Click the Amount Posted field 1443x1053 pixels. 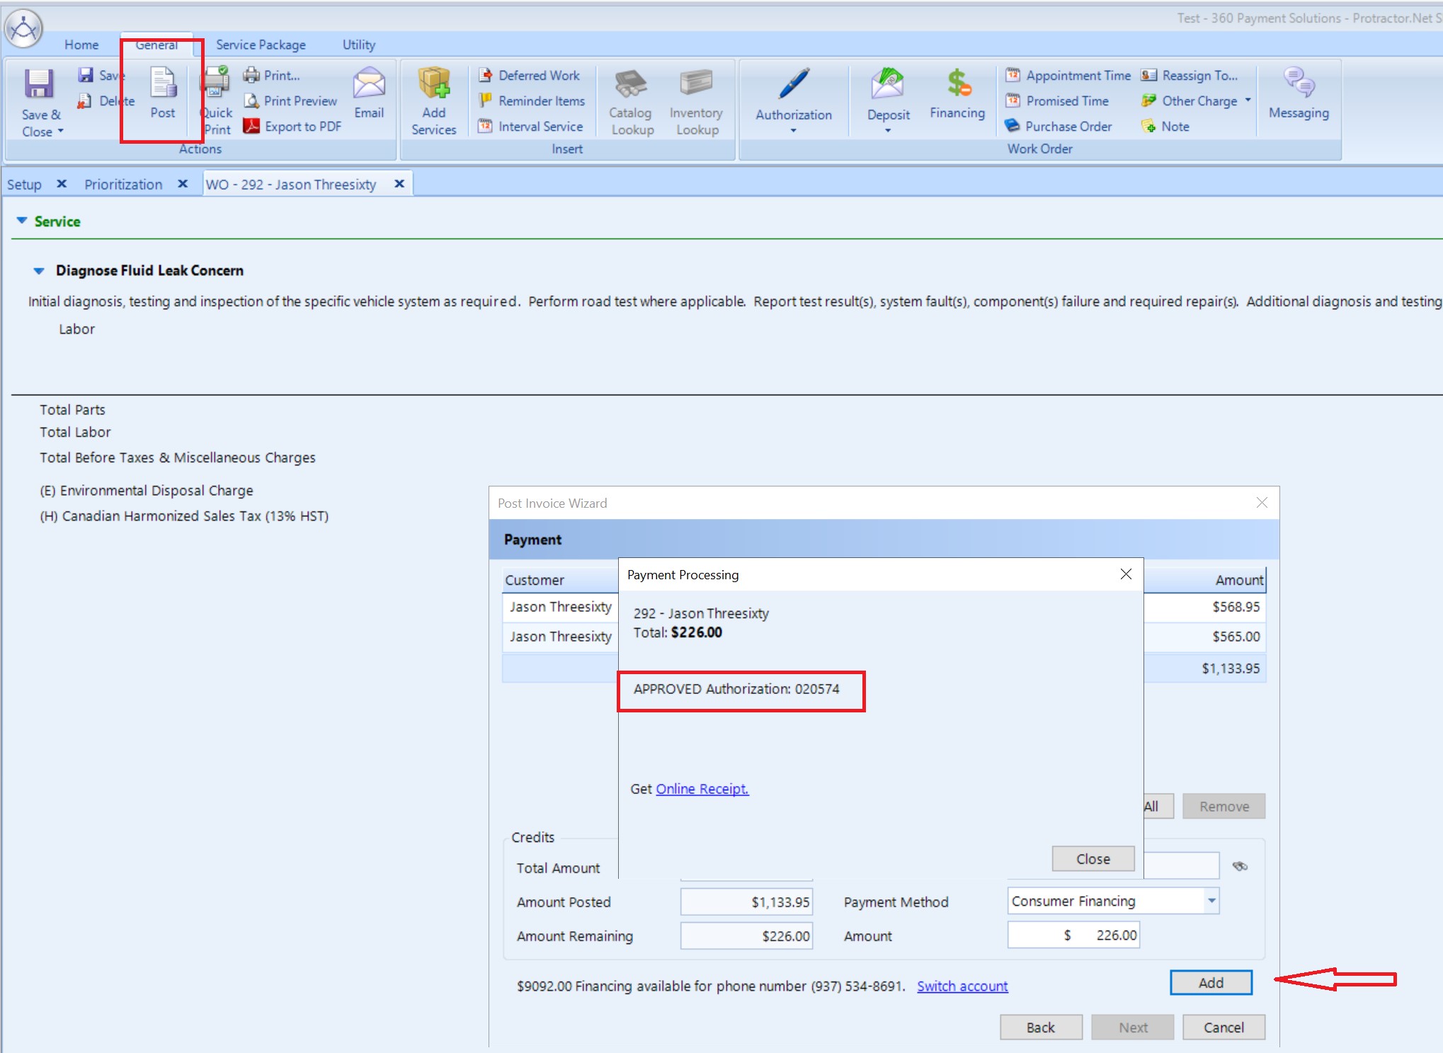point(746,901)
